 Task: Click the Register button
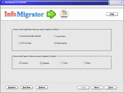pyautogui.click(x=12, y=87)
